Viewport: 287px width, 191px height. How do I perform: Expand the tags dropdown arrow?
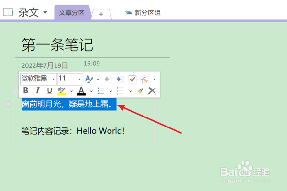(155, 79)
